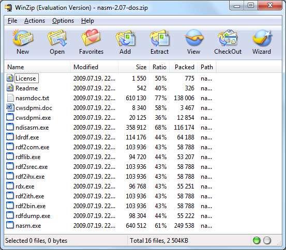Click the 61% ratio value

160,226
